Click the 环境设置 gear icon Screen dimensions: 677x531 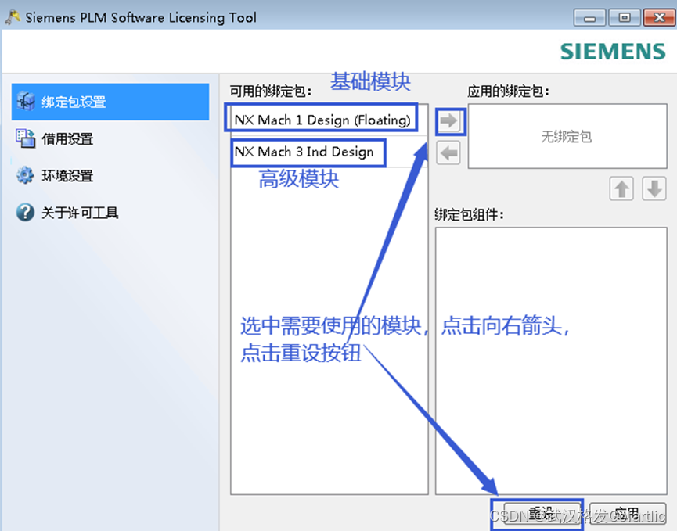25,175
